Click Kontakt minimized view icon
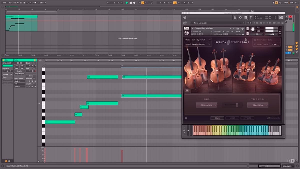The image size is (300, 169). pos(251,18)
